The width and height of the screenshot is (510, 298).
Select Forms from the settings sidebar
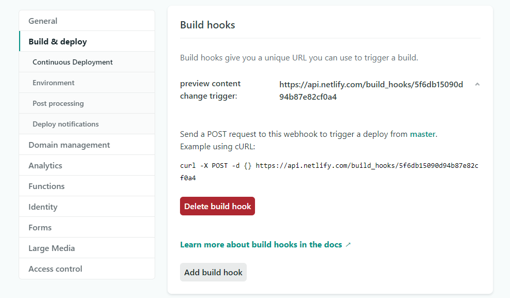click(x=40, y=227)
